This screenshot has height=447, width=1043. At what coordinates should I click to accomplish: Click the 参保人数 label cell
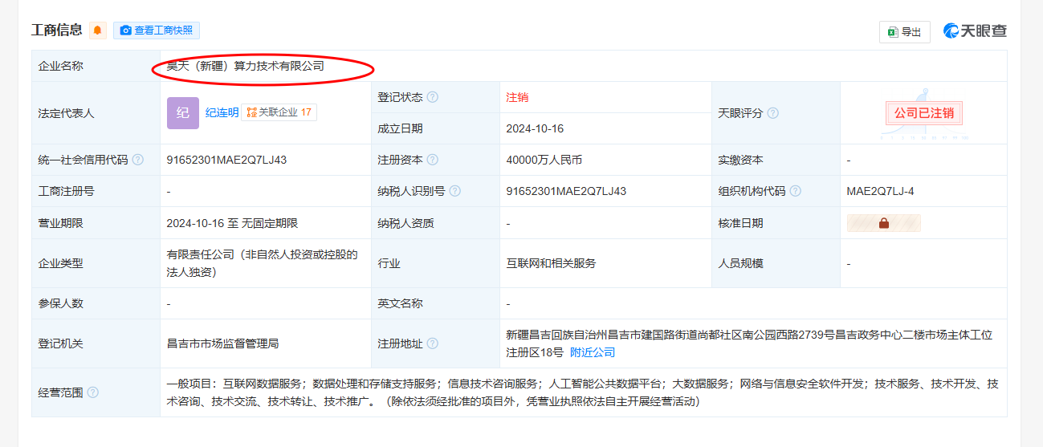[x=96, y=303]
